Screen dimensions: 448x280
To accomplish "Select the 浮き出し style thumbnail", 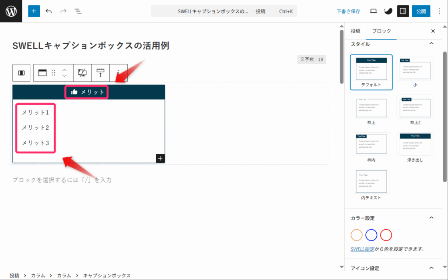I will coord(415,147).
